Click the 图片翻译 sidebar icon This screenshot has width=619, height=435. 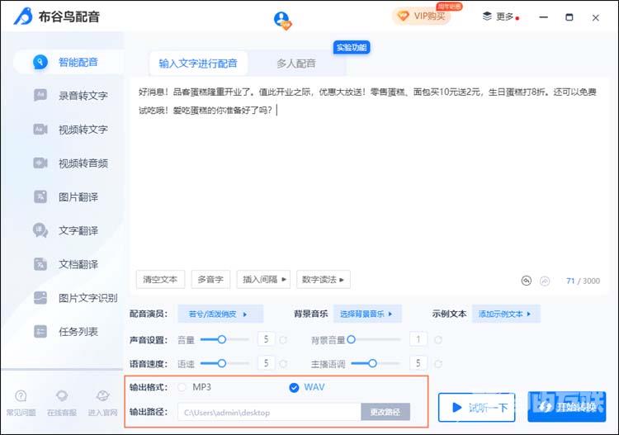tap(40, 196)
